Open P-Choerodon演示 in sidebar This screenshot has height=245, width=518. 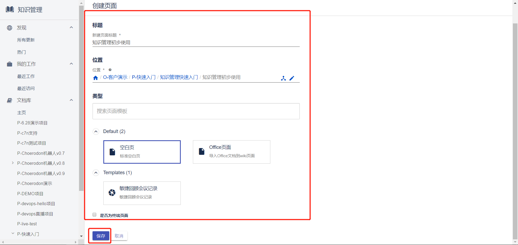35,183
